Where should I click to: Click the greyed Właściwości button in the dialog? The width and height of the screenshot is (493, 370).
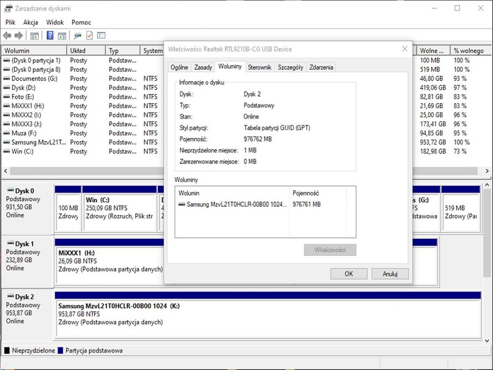point(330,250)
